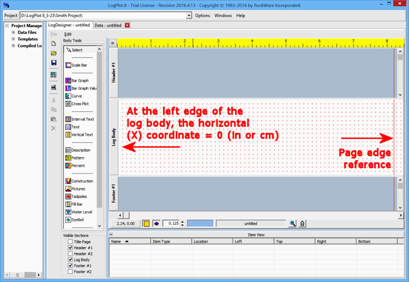The image size is (409, 282).
Task: Enable the Title Page section checkbox
Action: tap(70, 242)
